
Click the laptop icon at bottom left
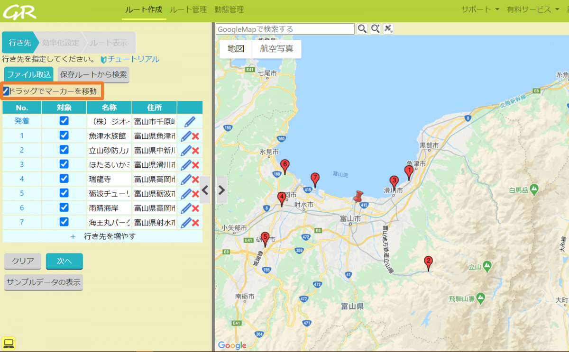9,343
